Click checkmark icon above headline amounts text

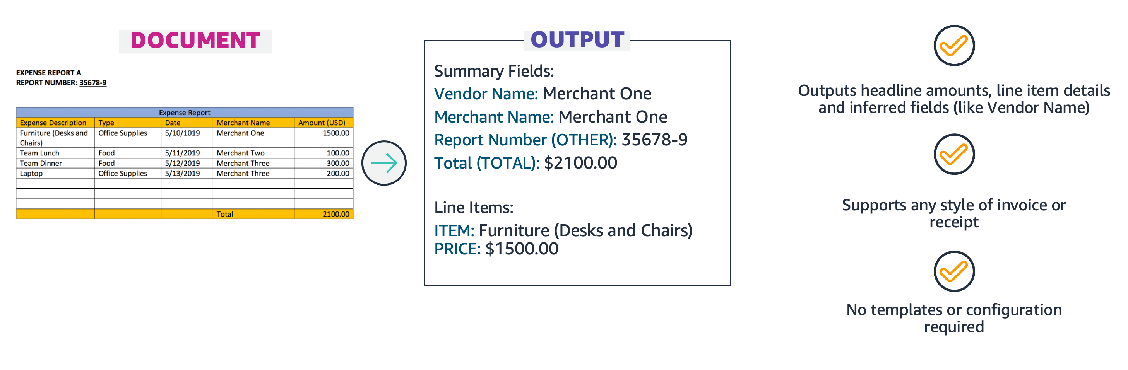(954, 46)
